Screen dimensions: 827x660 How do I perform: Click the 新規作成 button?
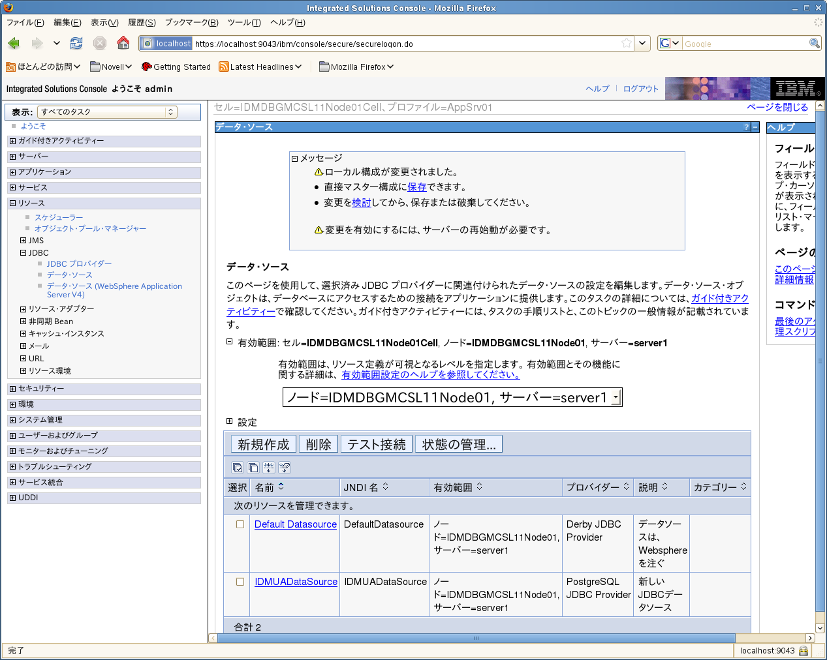[264, 445]
